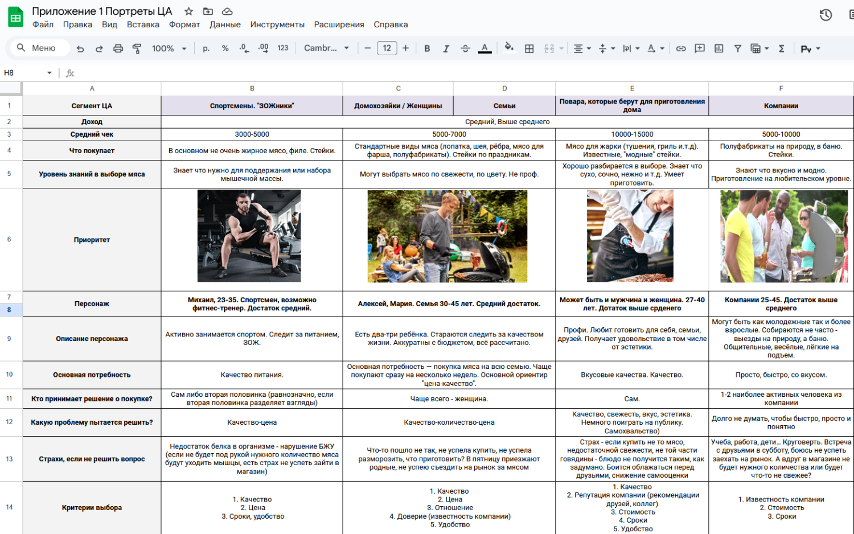Toggle strikethrough formatting

click(x=465, y=49)
